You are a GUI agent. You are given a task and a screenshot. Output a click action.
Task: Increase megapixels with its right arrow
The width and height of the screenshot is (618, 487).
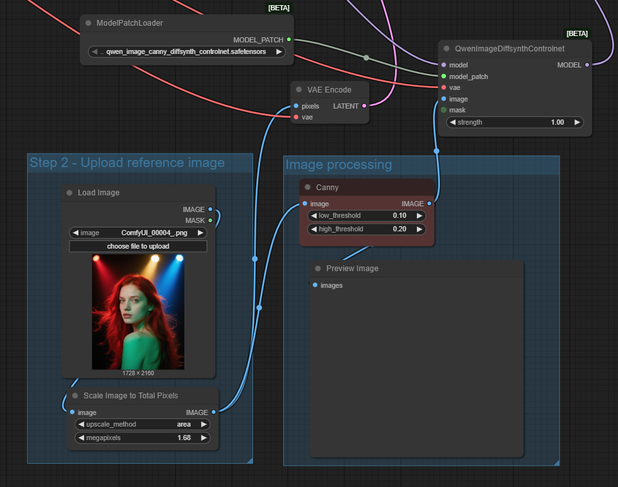click(x=204, y=438)
